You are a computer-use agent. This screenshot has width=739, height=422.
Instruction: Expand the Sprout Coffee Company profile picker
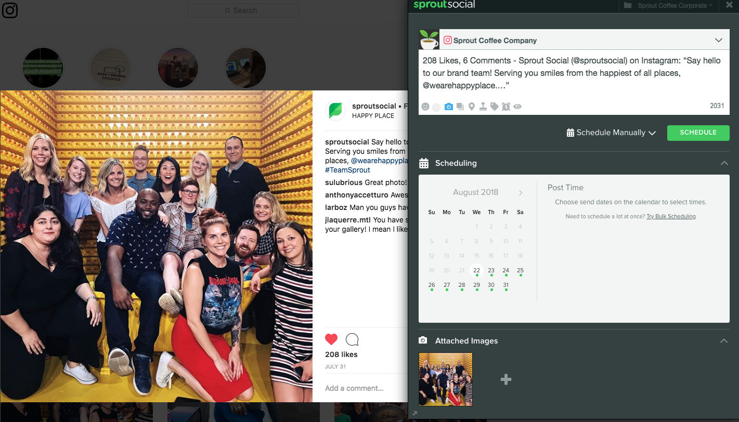(719, 41)
